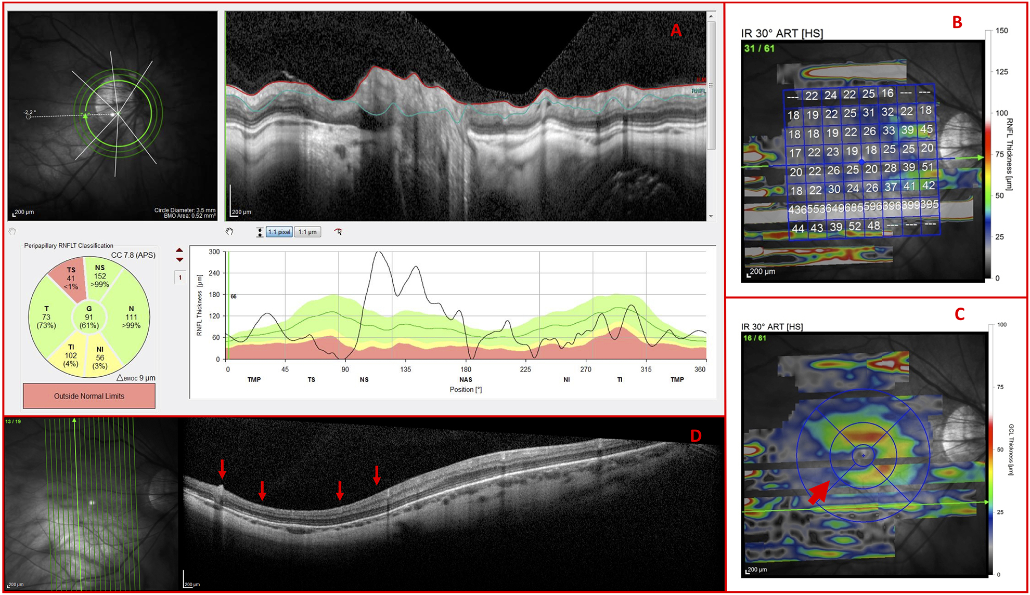Click the 66 value label on the RNFL graph

(234, 296)
